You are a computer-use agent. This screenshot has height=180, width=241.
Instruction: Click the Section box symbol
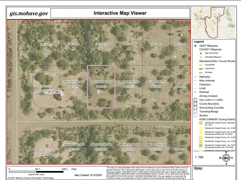point(195,115)
